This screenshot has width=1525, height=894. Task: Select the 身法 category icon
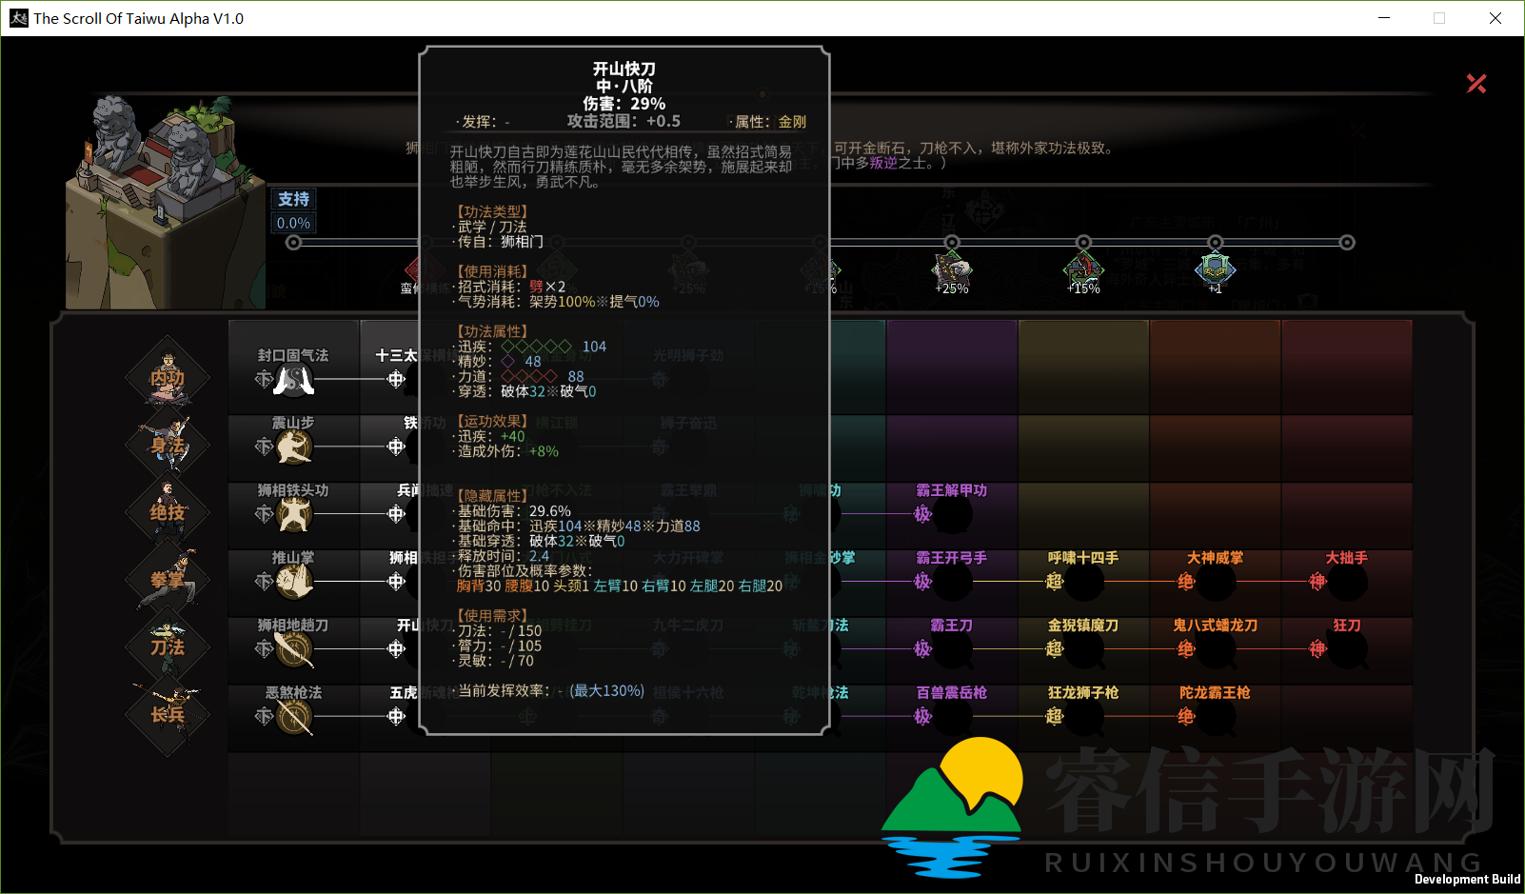pyautogui.click(x=168, y=445)
